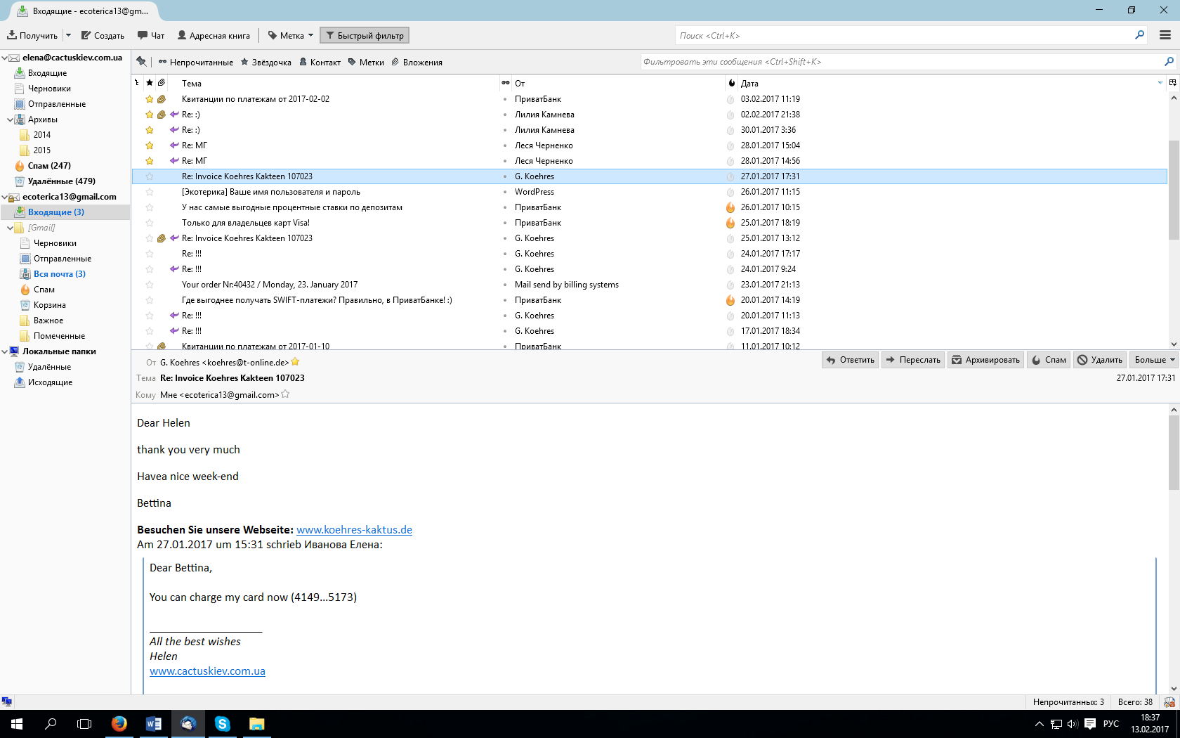Viewport: 1180px width, 738px height.
Task: Click the Спам button in the message header
Action: 1049,360
